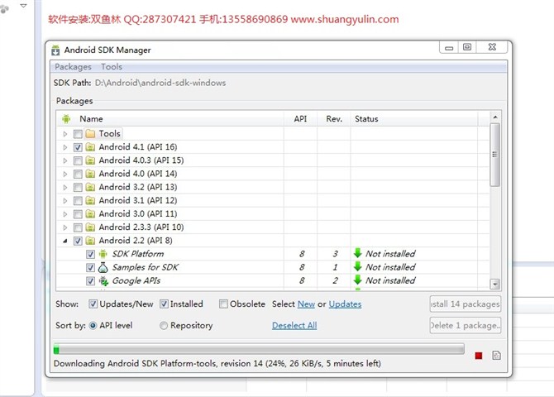This screenshot has width=554, height=397.
Task: Click the packages list scrollbar thumb
Action: (x=495, y=155)
